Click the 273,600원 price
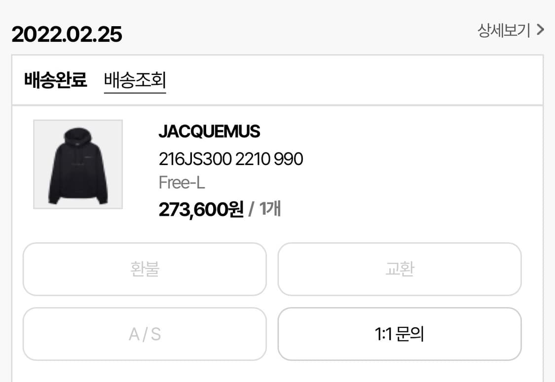The image size is (555, 382). click(201, 209)
